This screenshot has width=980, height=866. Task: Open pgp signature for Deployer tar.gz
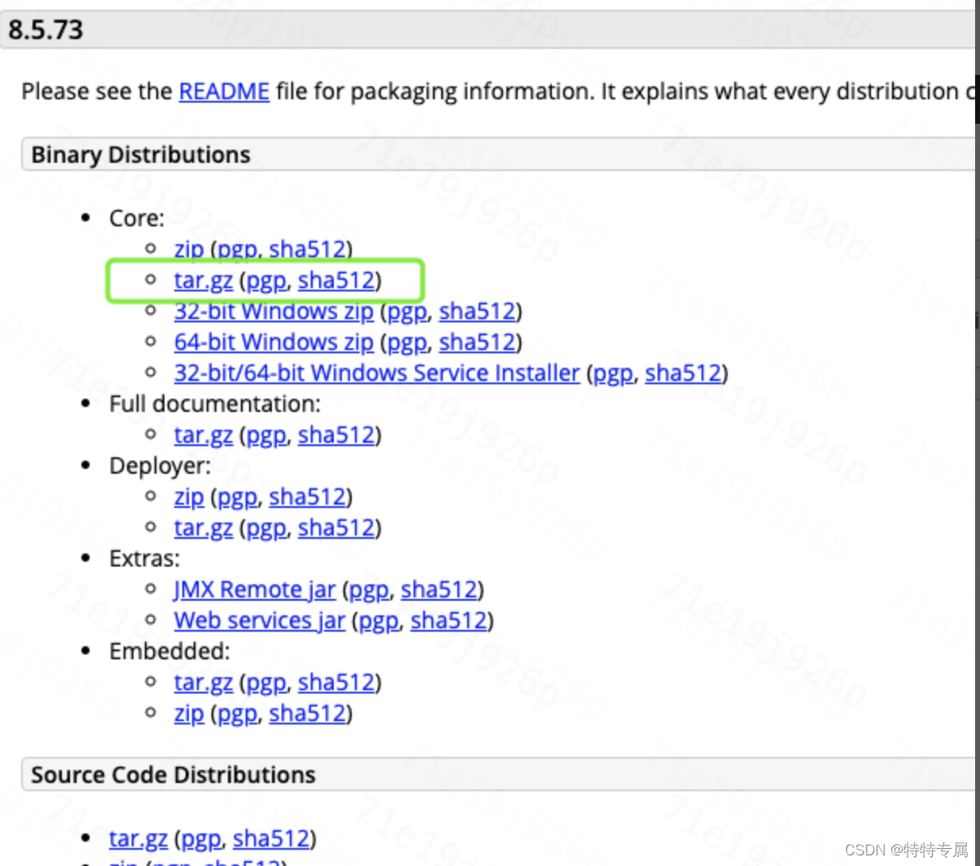[265, 527]
